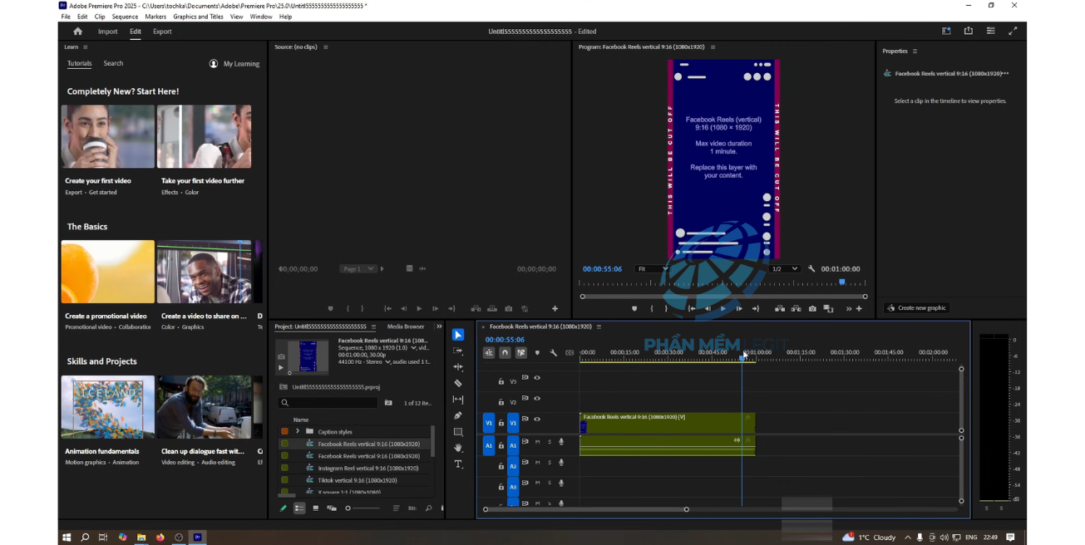Toggle V1 track output eye
Image resolution: width=1085 pixels, height=545 pixels.
point(537,420)
